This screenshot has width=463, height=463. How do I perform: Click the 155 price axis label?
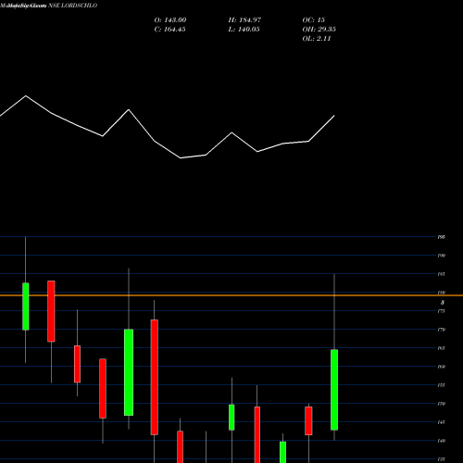(442, 385)
